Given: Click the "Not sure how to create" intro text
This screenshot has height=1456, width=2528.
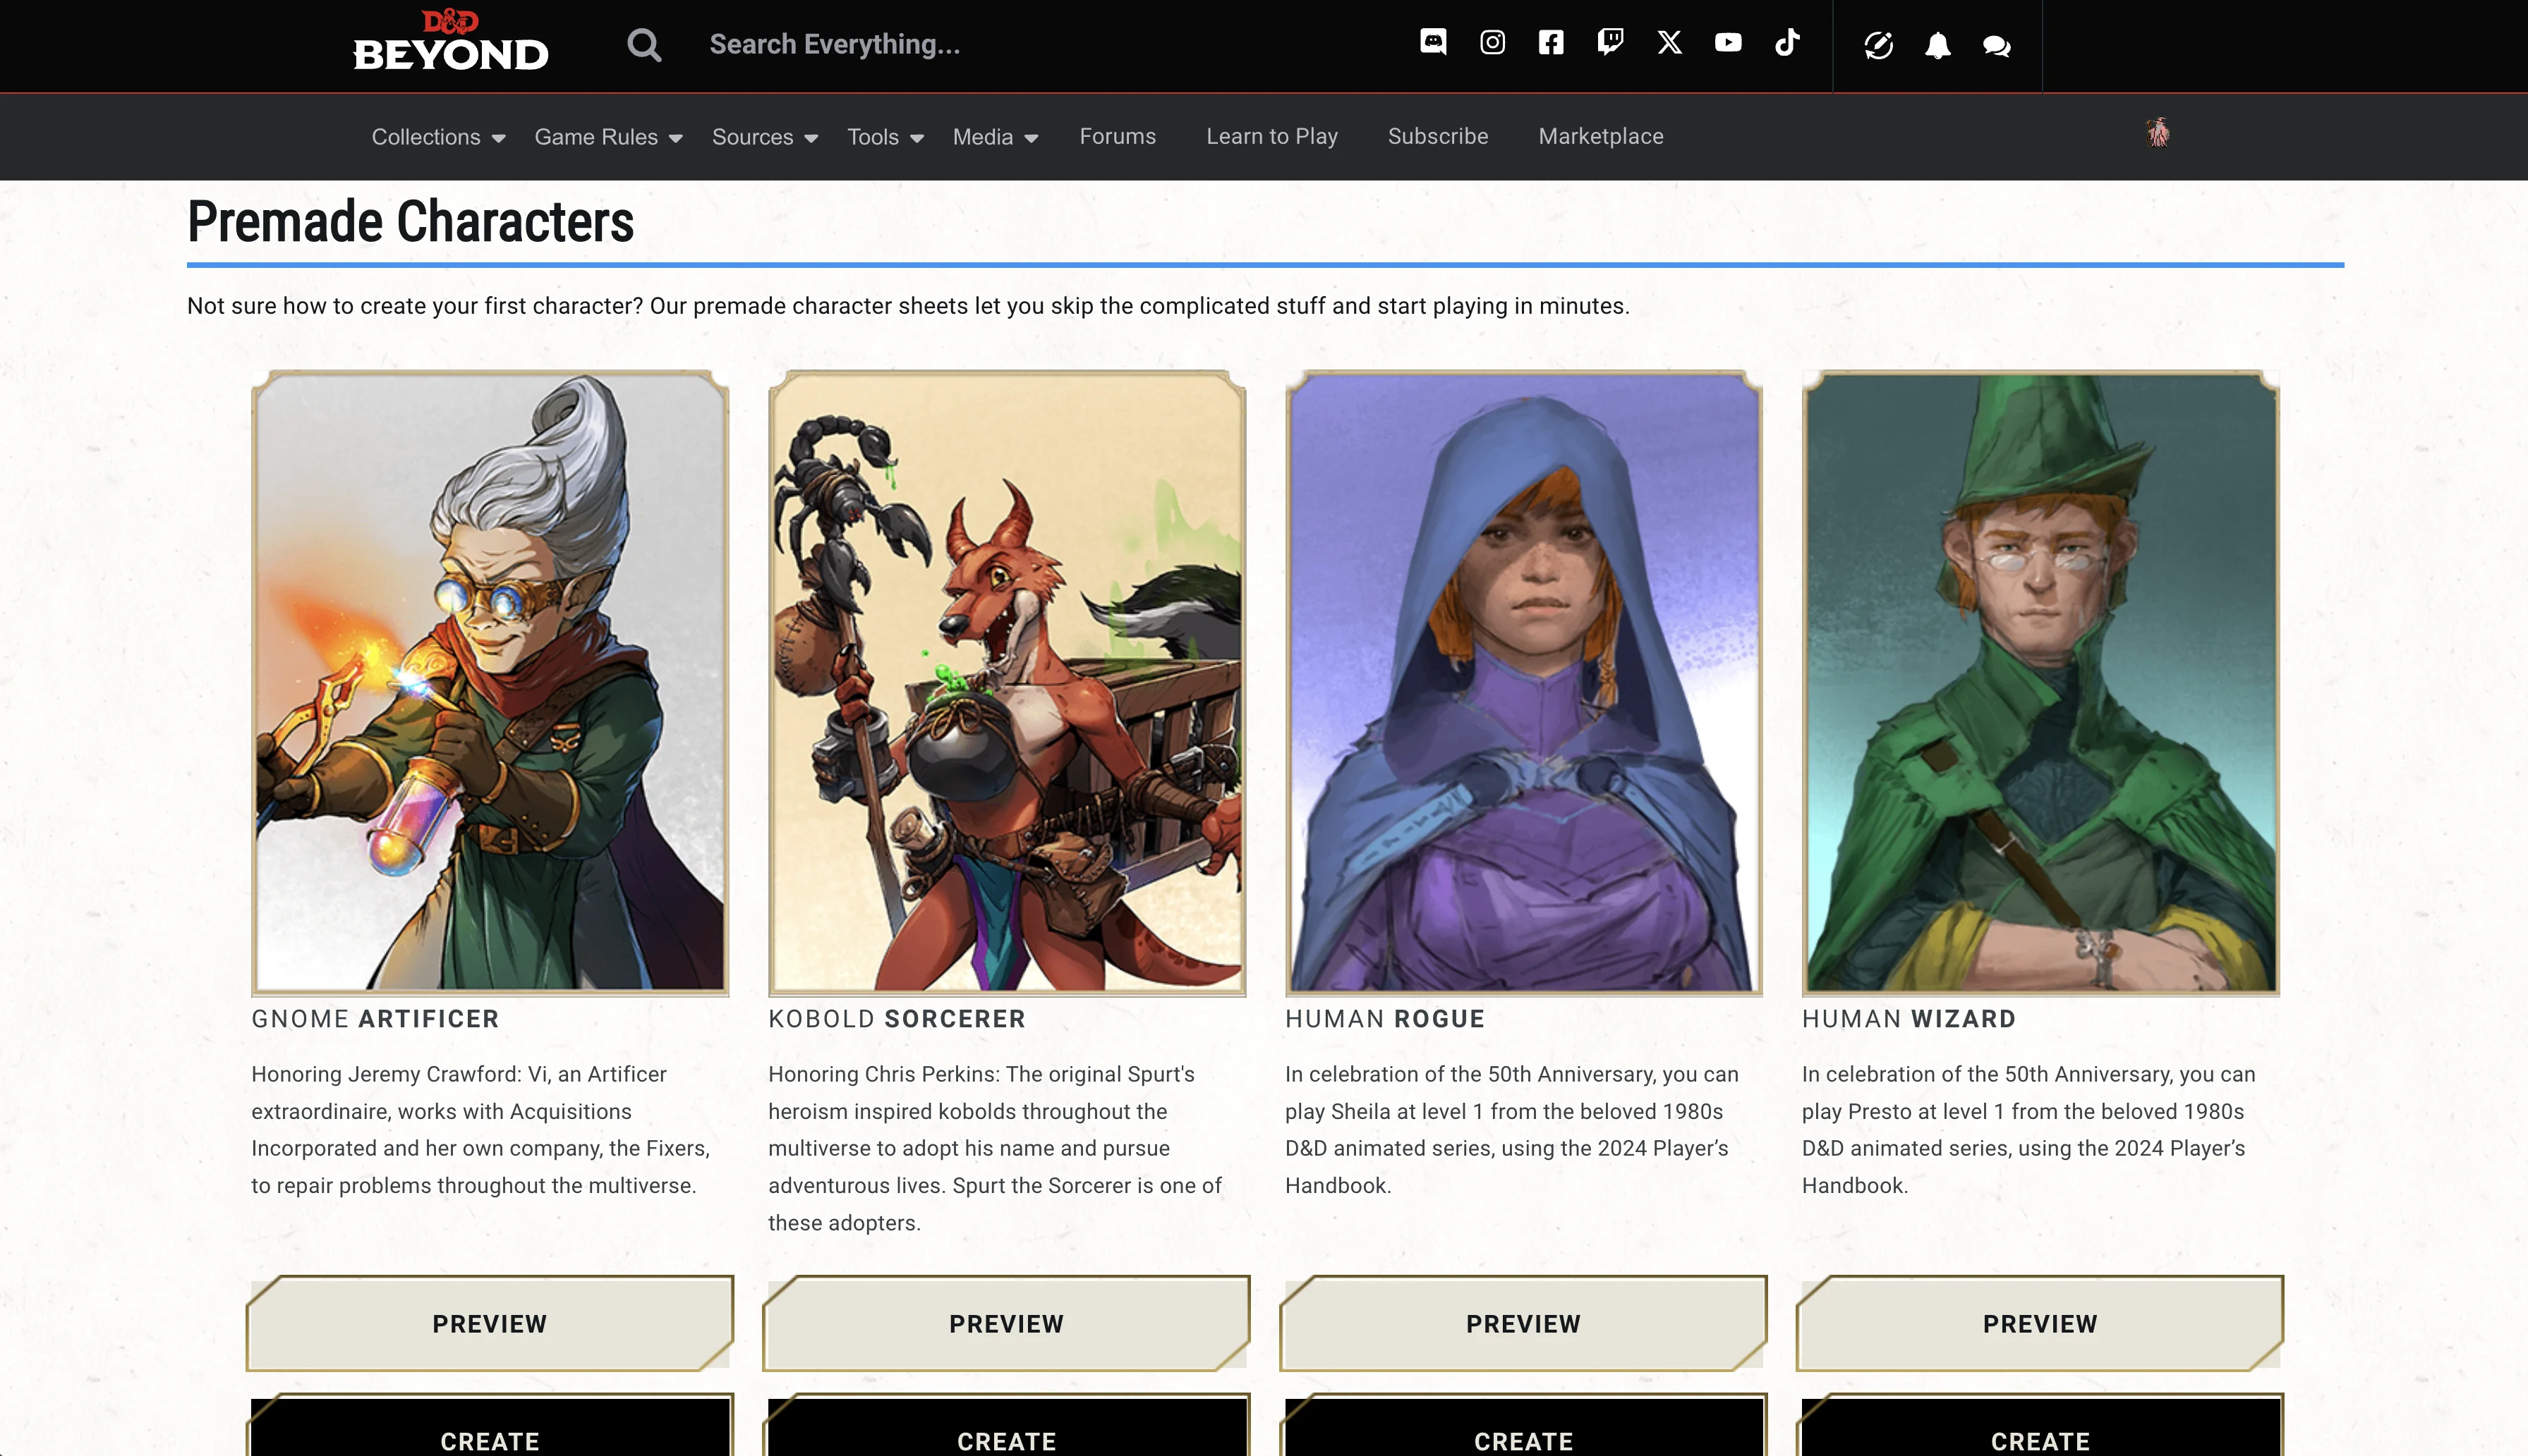Looking at the screenshot, I should [x=908, y=306].
